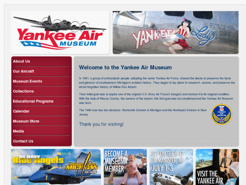The image size is (246, 185).
Task: Go to the Our Aircraft page
Action: pyautogui.click(x=24, y=71)
